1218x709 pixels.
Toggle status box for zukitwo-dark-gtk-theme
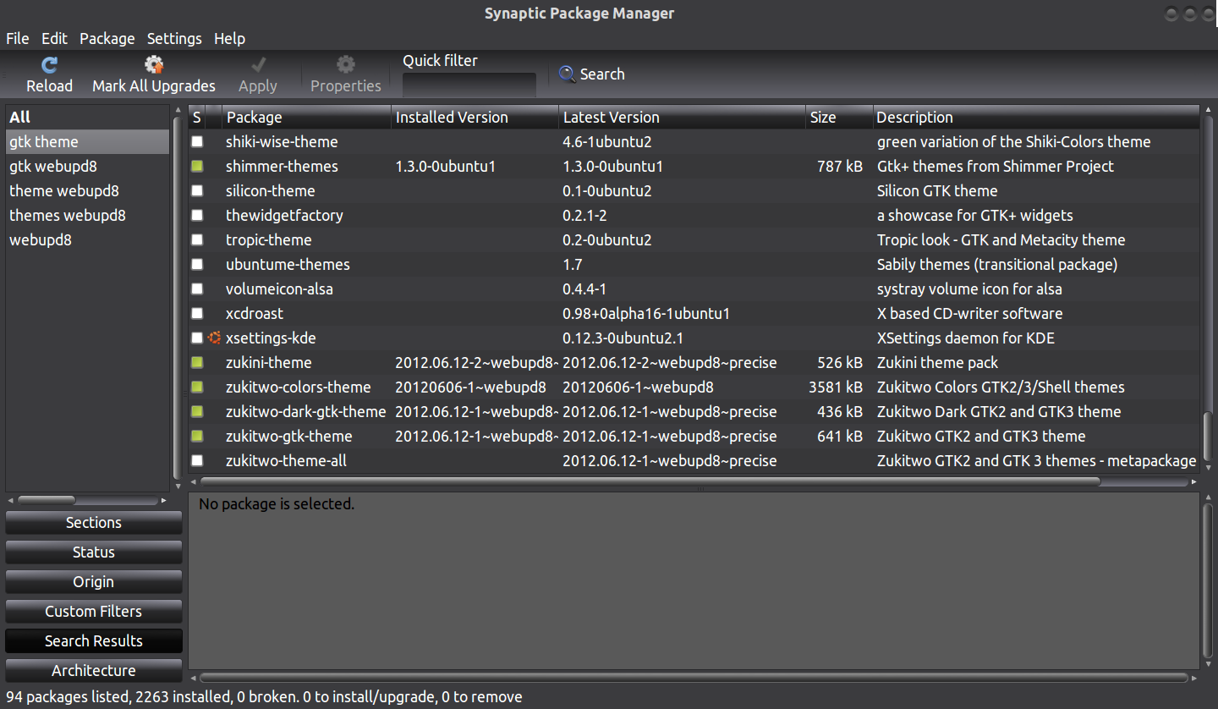pos(197,411)
